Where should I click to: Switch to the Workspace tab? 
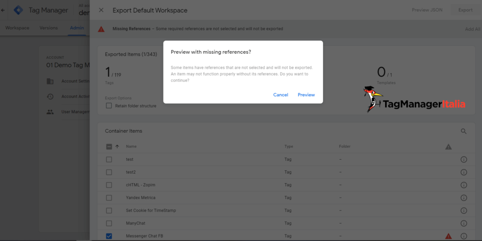(x=17, y=28)
